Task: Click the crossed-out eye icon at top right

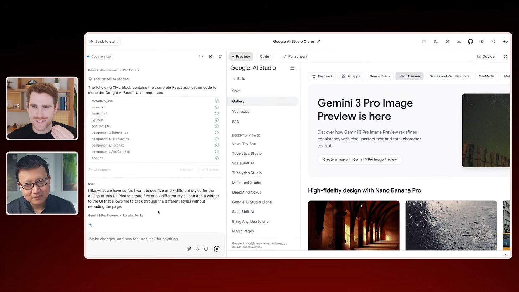Action: pos(505,41)
